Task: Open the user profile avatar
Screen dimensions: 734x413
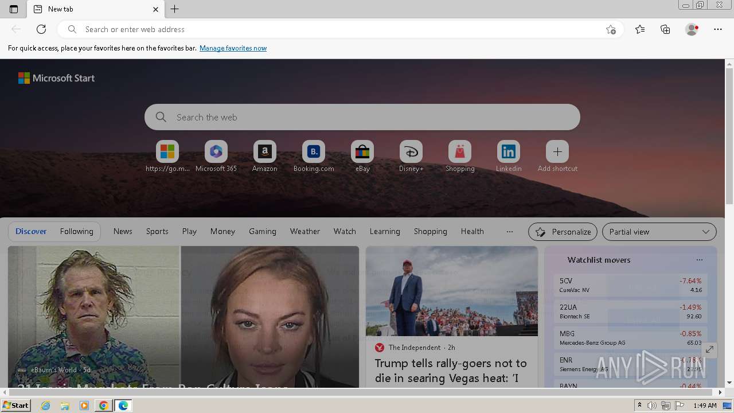Action: coord(692,29)
